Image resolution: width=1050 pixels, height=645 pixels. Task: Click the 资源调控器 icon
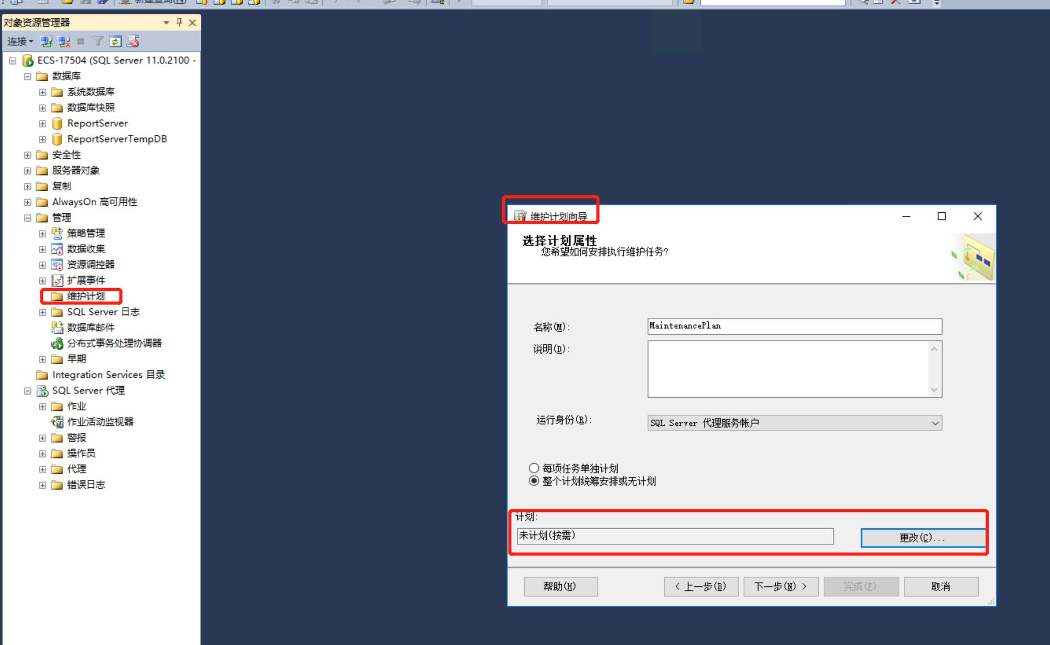(x=56, y=265)
